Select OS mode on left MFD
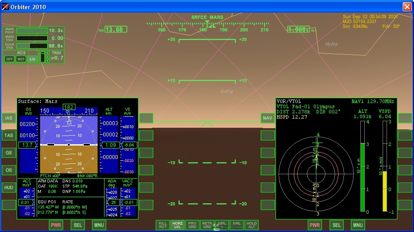Image resolution: width=414 pixels, height=232 pixels. [x=9, y=170]
